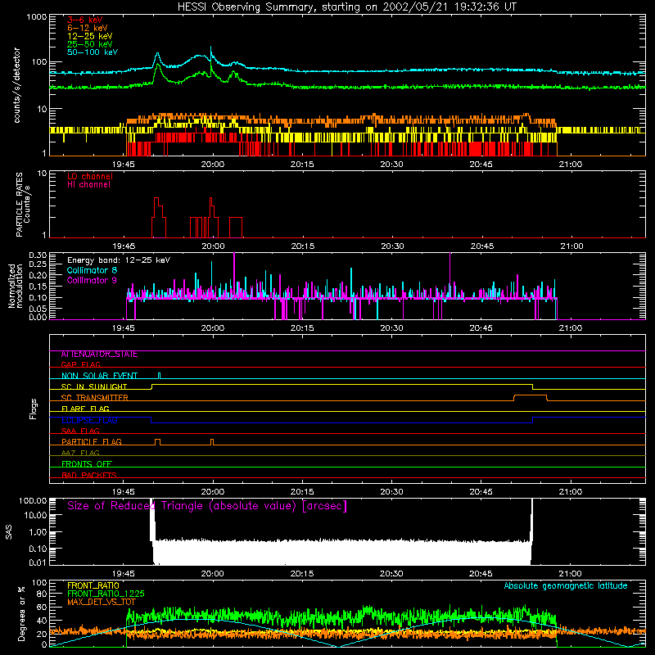Click the 20:15 tick label under Flags panel
Screen dimensions: 655x655
click(302, 492)
